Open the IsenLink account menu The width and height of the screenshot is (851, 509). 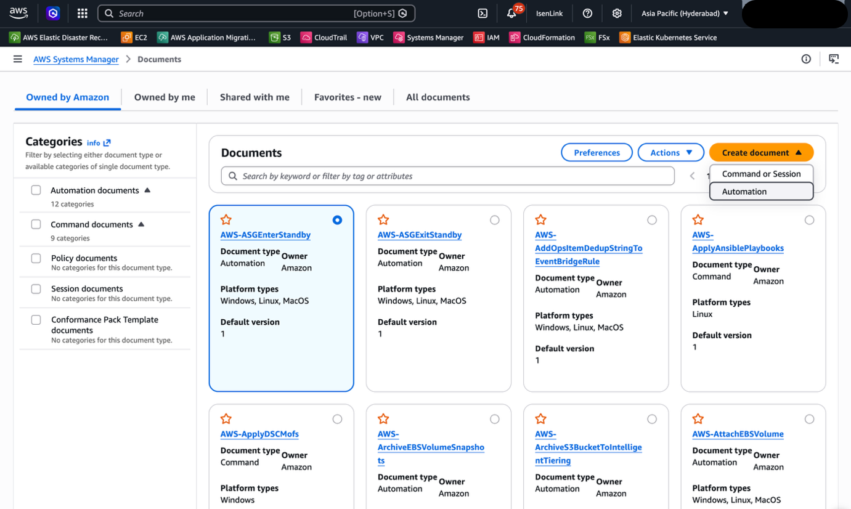(550, 14)
